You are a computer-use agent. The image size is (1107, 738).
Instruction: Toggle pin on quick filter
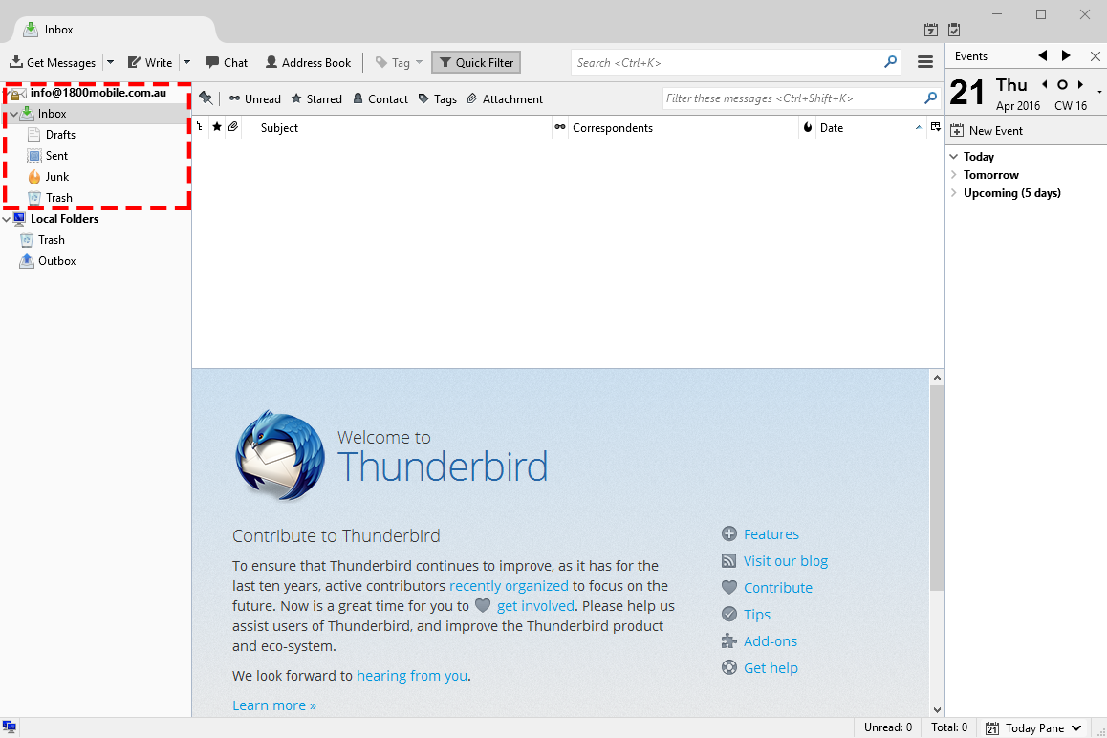click(x=206, y=98)
